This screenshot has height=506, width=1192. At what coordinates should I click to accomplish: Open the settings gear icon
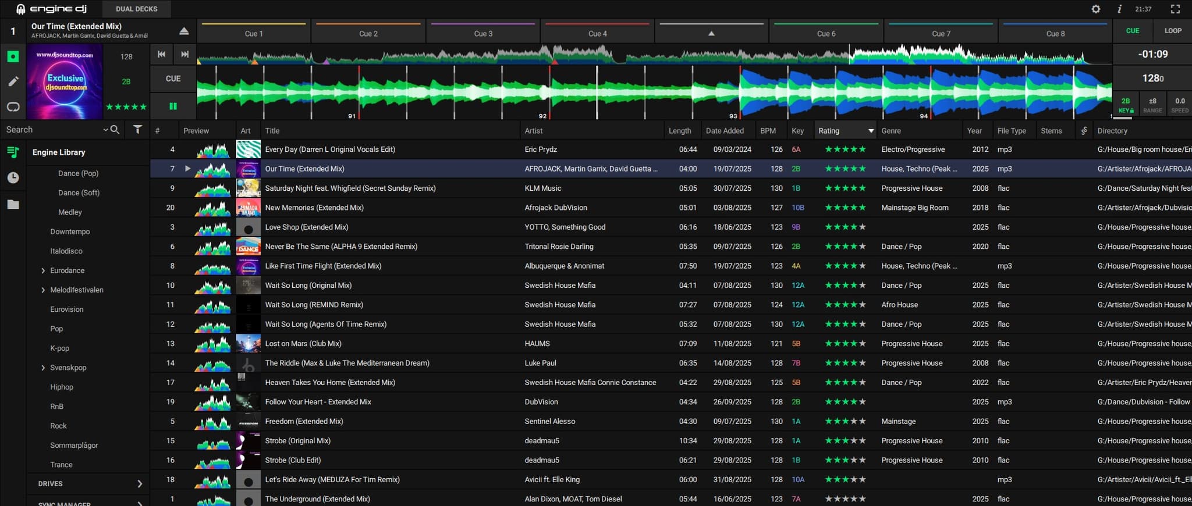click(1095, 9)
